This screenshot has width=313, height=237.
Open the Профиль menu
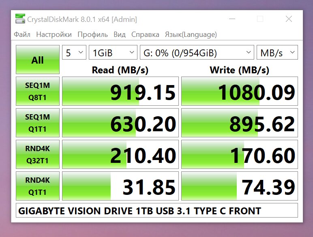[x=92, y=34]
